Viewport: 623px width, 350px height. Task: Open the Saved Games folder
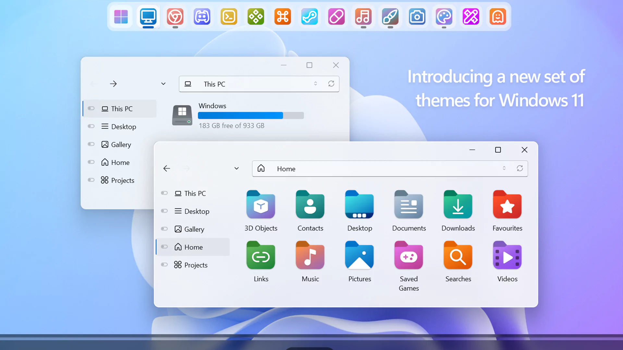409,256
